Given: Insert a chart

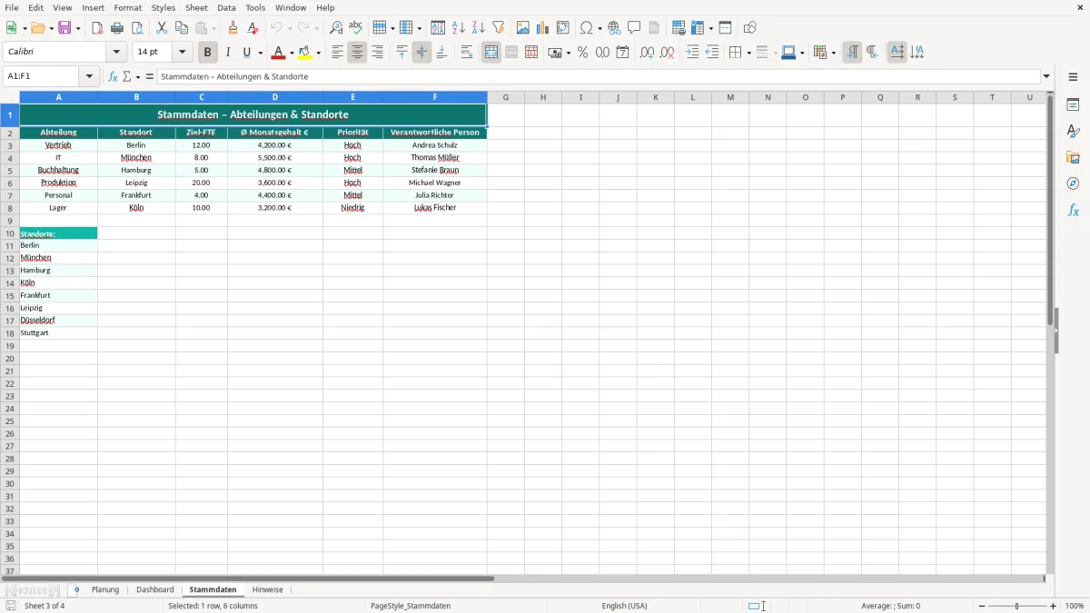Looking at the screenshot, I should click(x=543, y=28).
